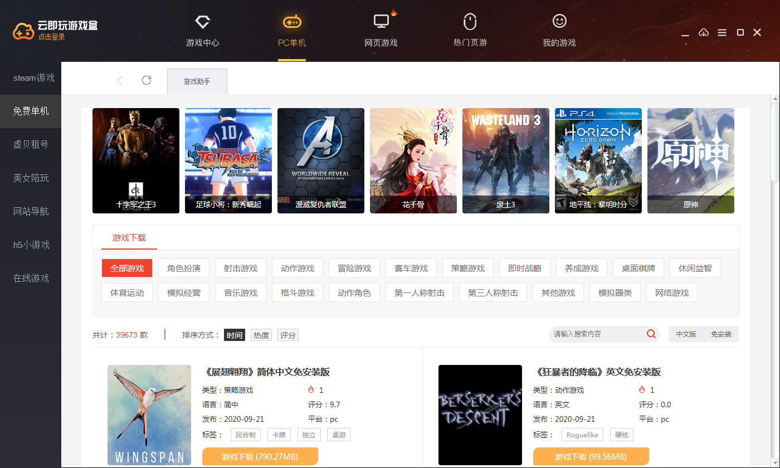Click 点击登录 to sign in
This screenshot has width=780, height=468.
(x=51, y=37)
